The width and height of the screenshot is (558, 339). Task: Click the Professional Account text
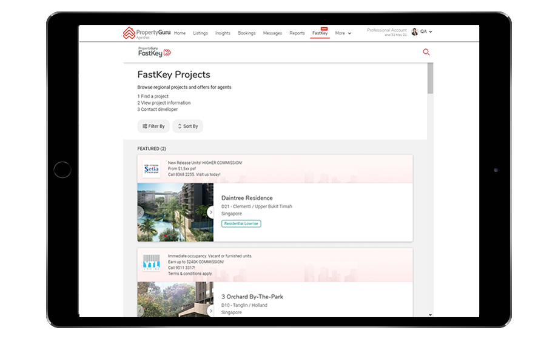pos(387,30)
